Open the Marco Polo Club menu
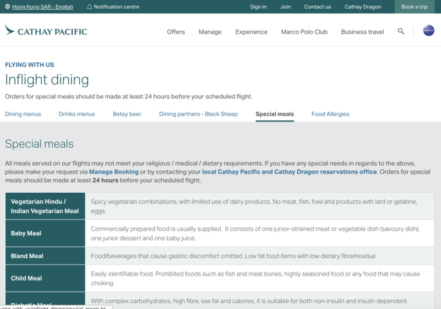Image resolution: width=441 pixels, height=309 pixels. [304, 31]
